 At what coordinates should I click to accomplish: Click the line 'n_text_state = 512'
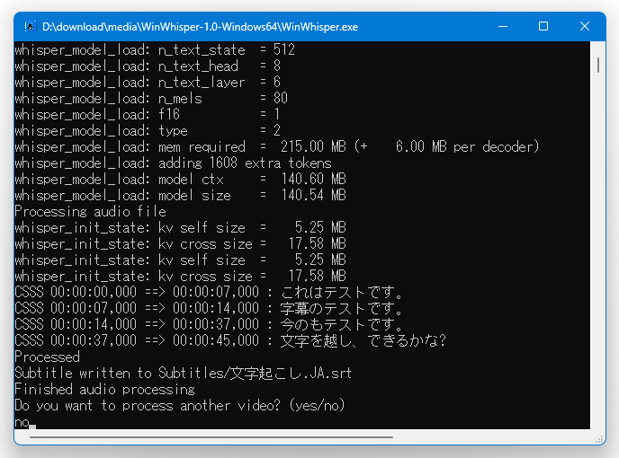click(x=155, y=50)
